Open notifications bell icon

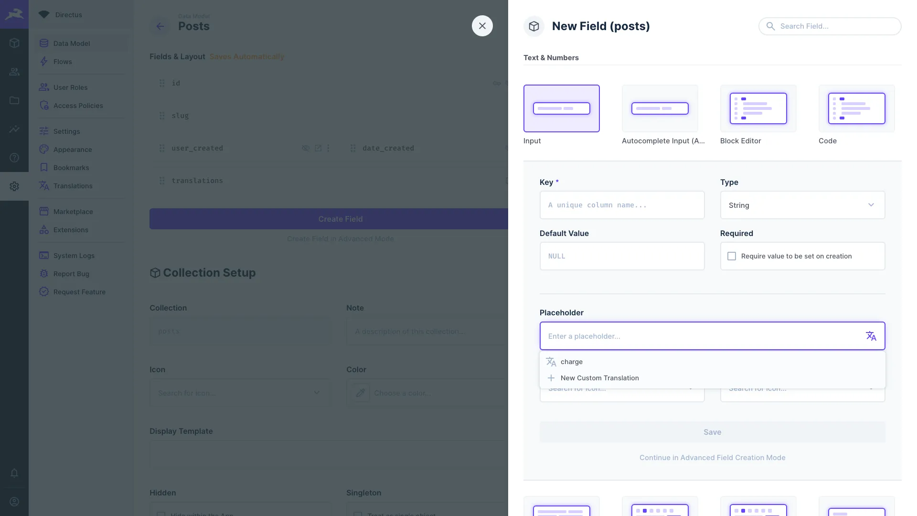14,473
